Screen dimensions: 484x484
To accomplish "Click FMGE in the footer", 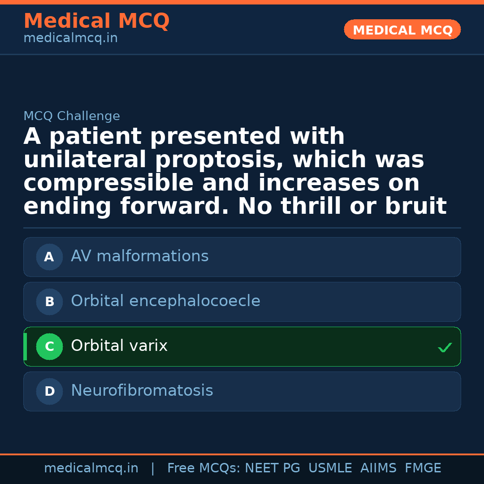I will coord(423,468).
